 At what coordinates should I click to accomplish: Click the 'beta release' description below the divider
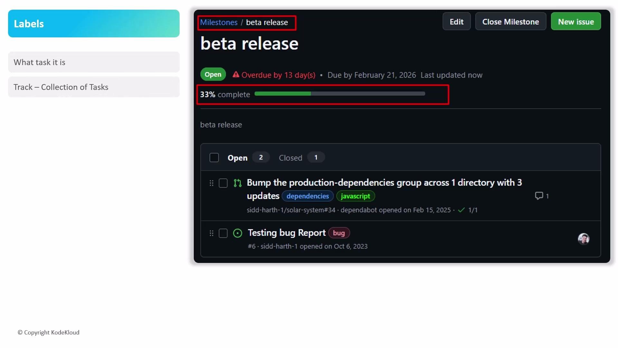[221, 125]
